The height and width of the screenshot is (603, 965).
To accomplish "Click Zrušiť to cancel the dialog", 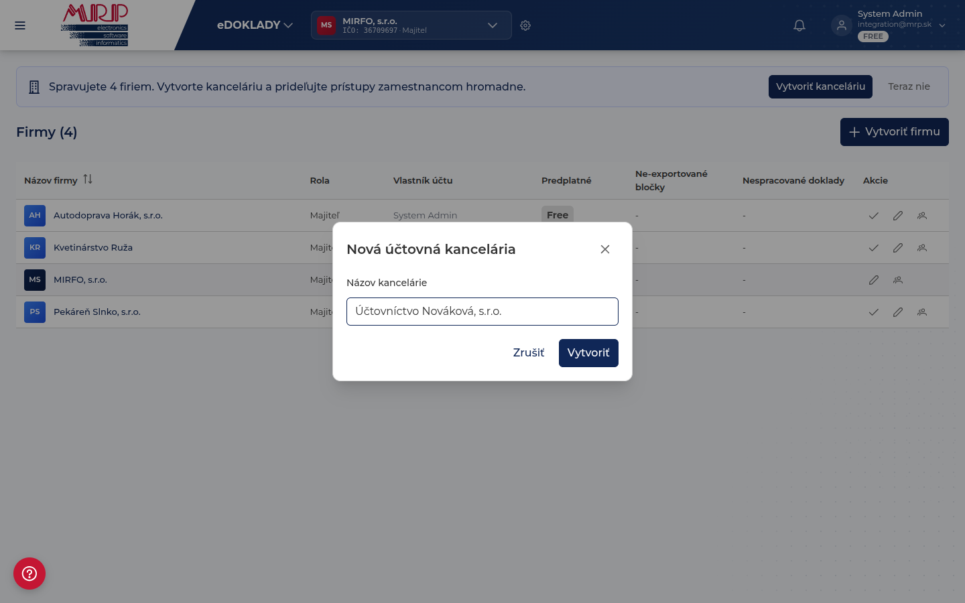I will coord(529,353).
